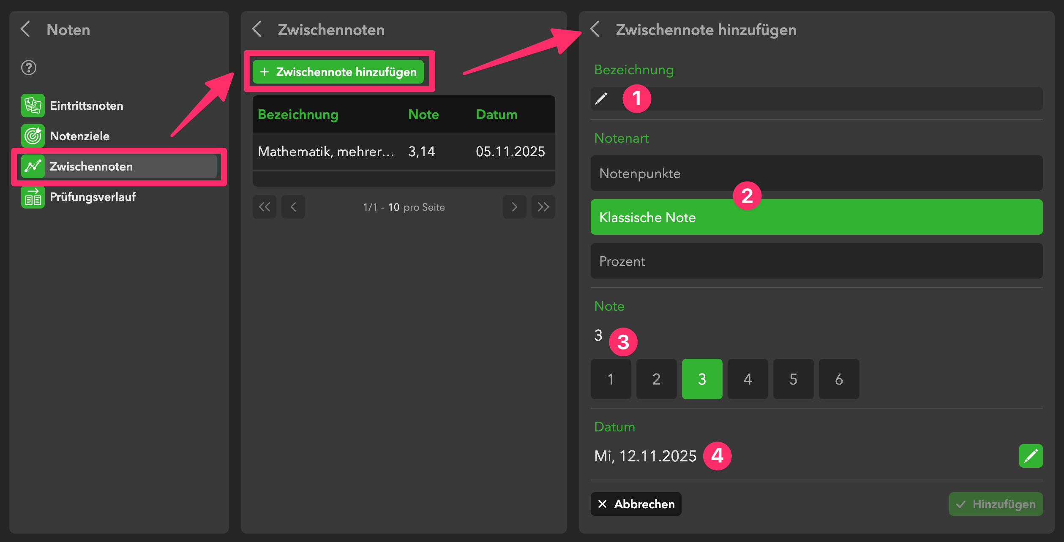Go to next page of Zwischennoten
This screenshot has height=542, width=1064.
coord(514,207)
